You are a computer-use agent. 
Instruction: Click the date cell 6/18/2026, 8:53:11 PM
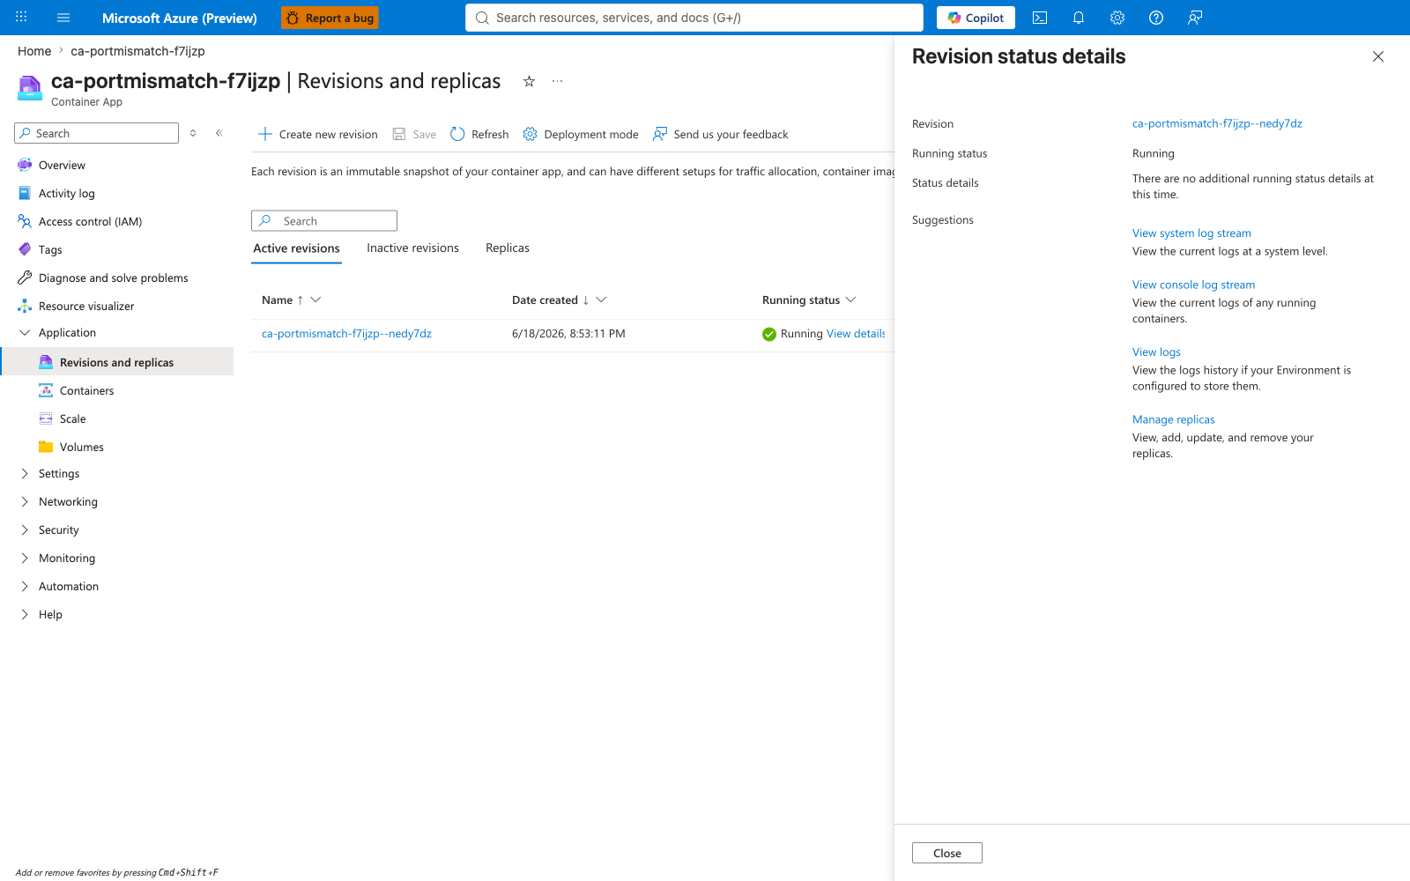pos(568,334)
